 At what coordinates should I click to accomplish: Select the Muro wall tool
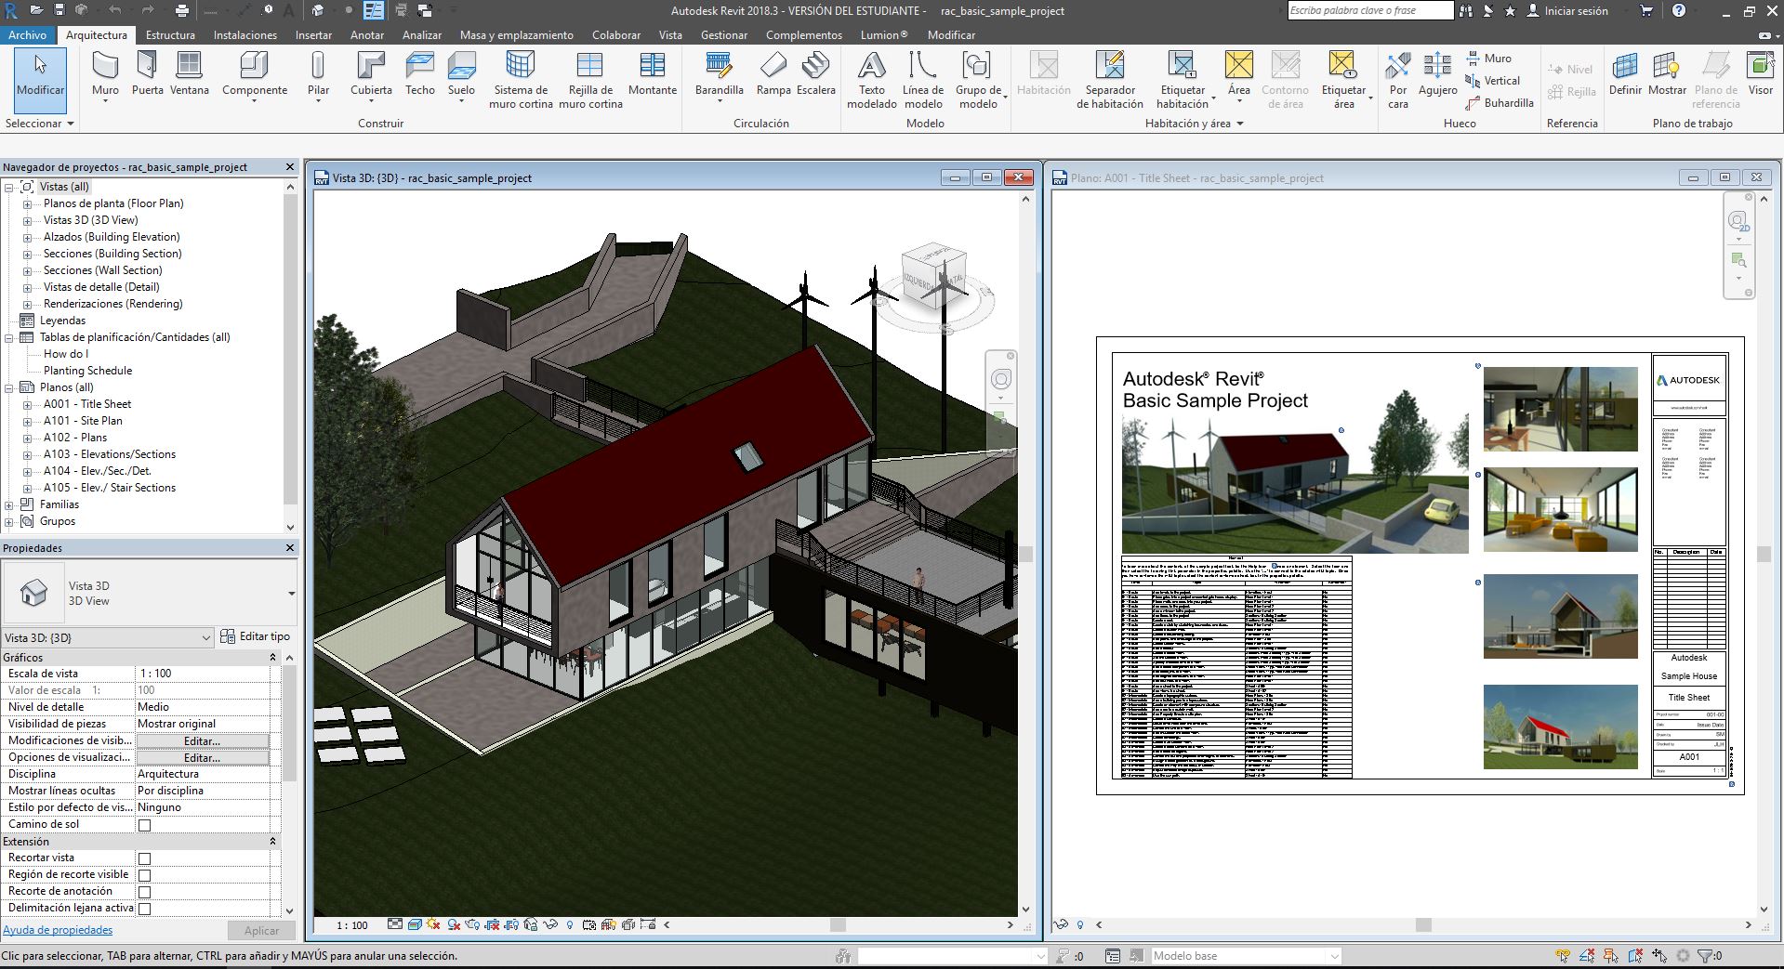[105, 74]
